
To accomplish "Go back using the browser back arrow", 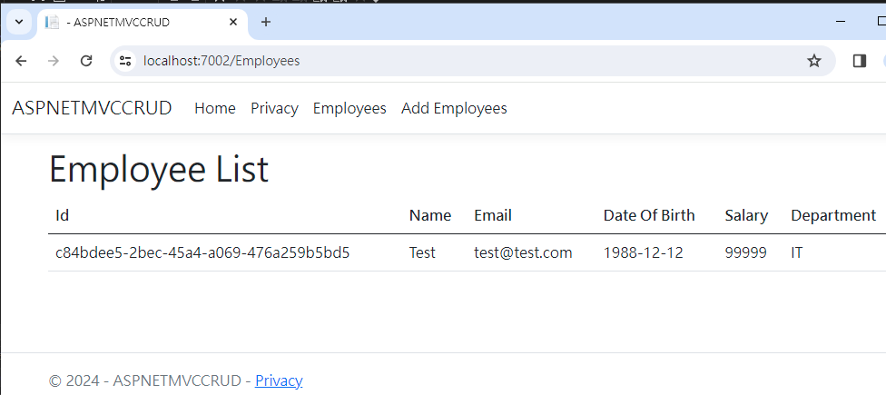I will [x=22, y=61].
